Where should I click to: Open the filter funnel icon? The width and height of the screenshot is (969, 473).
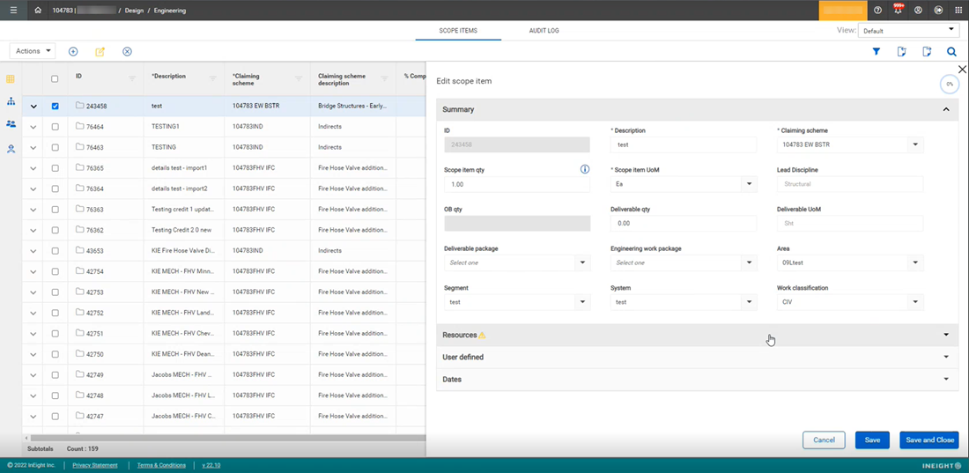click(877, 52)
